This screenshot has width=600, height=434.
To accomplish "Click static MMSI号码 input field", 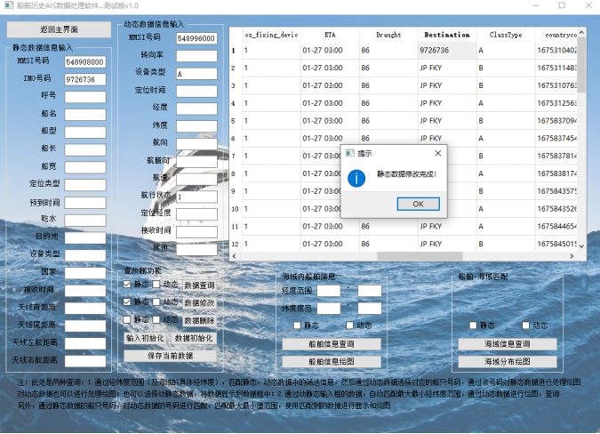I will [85, 62].
